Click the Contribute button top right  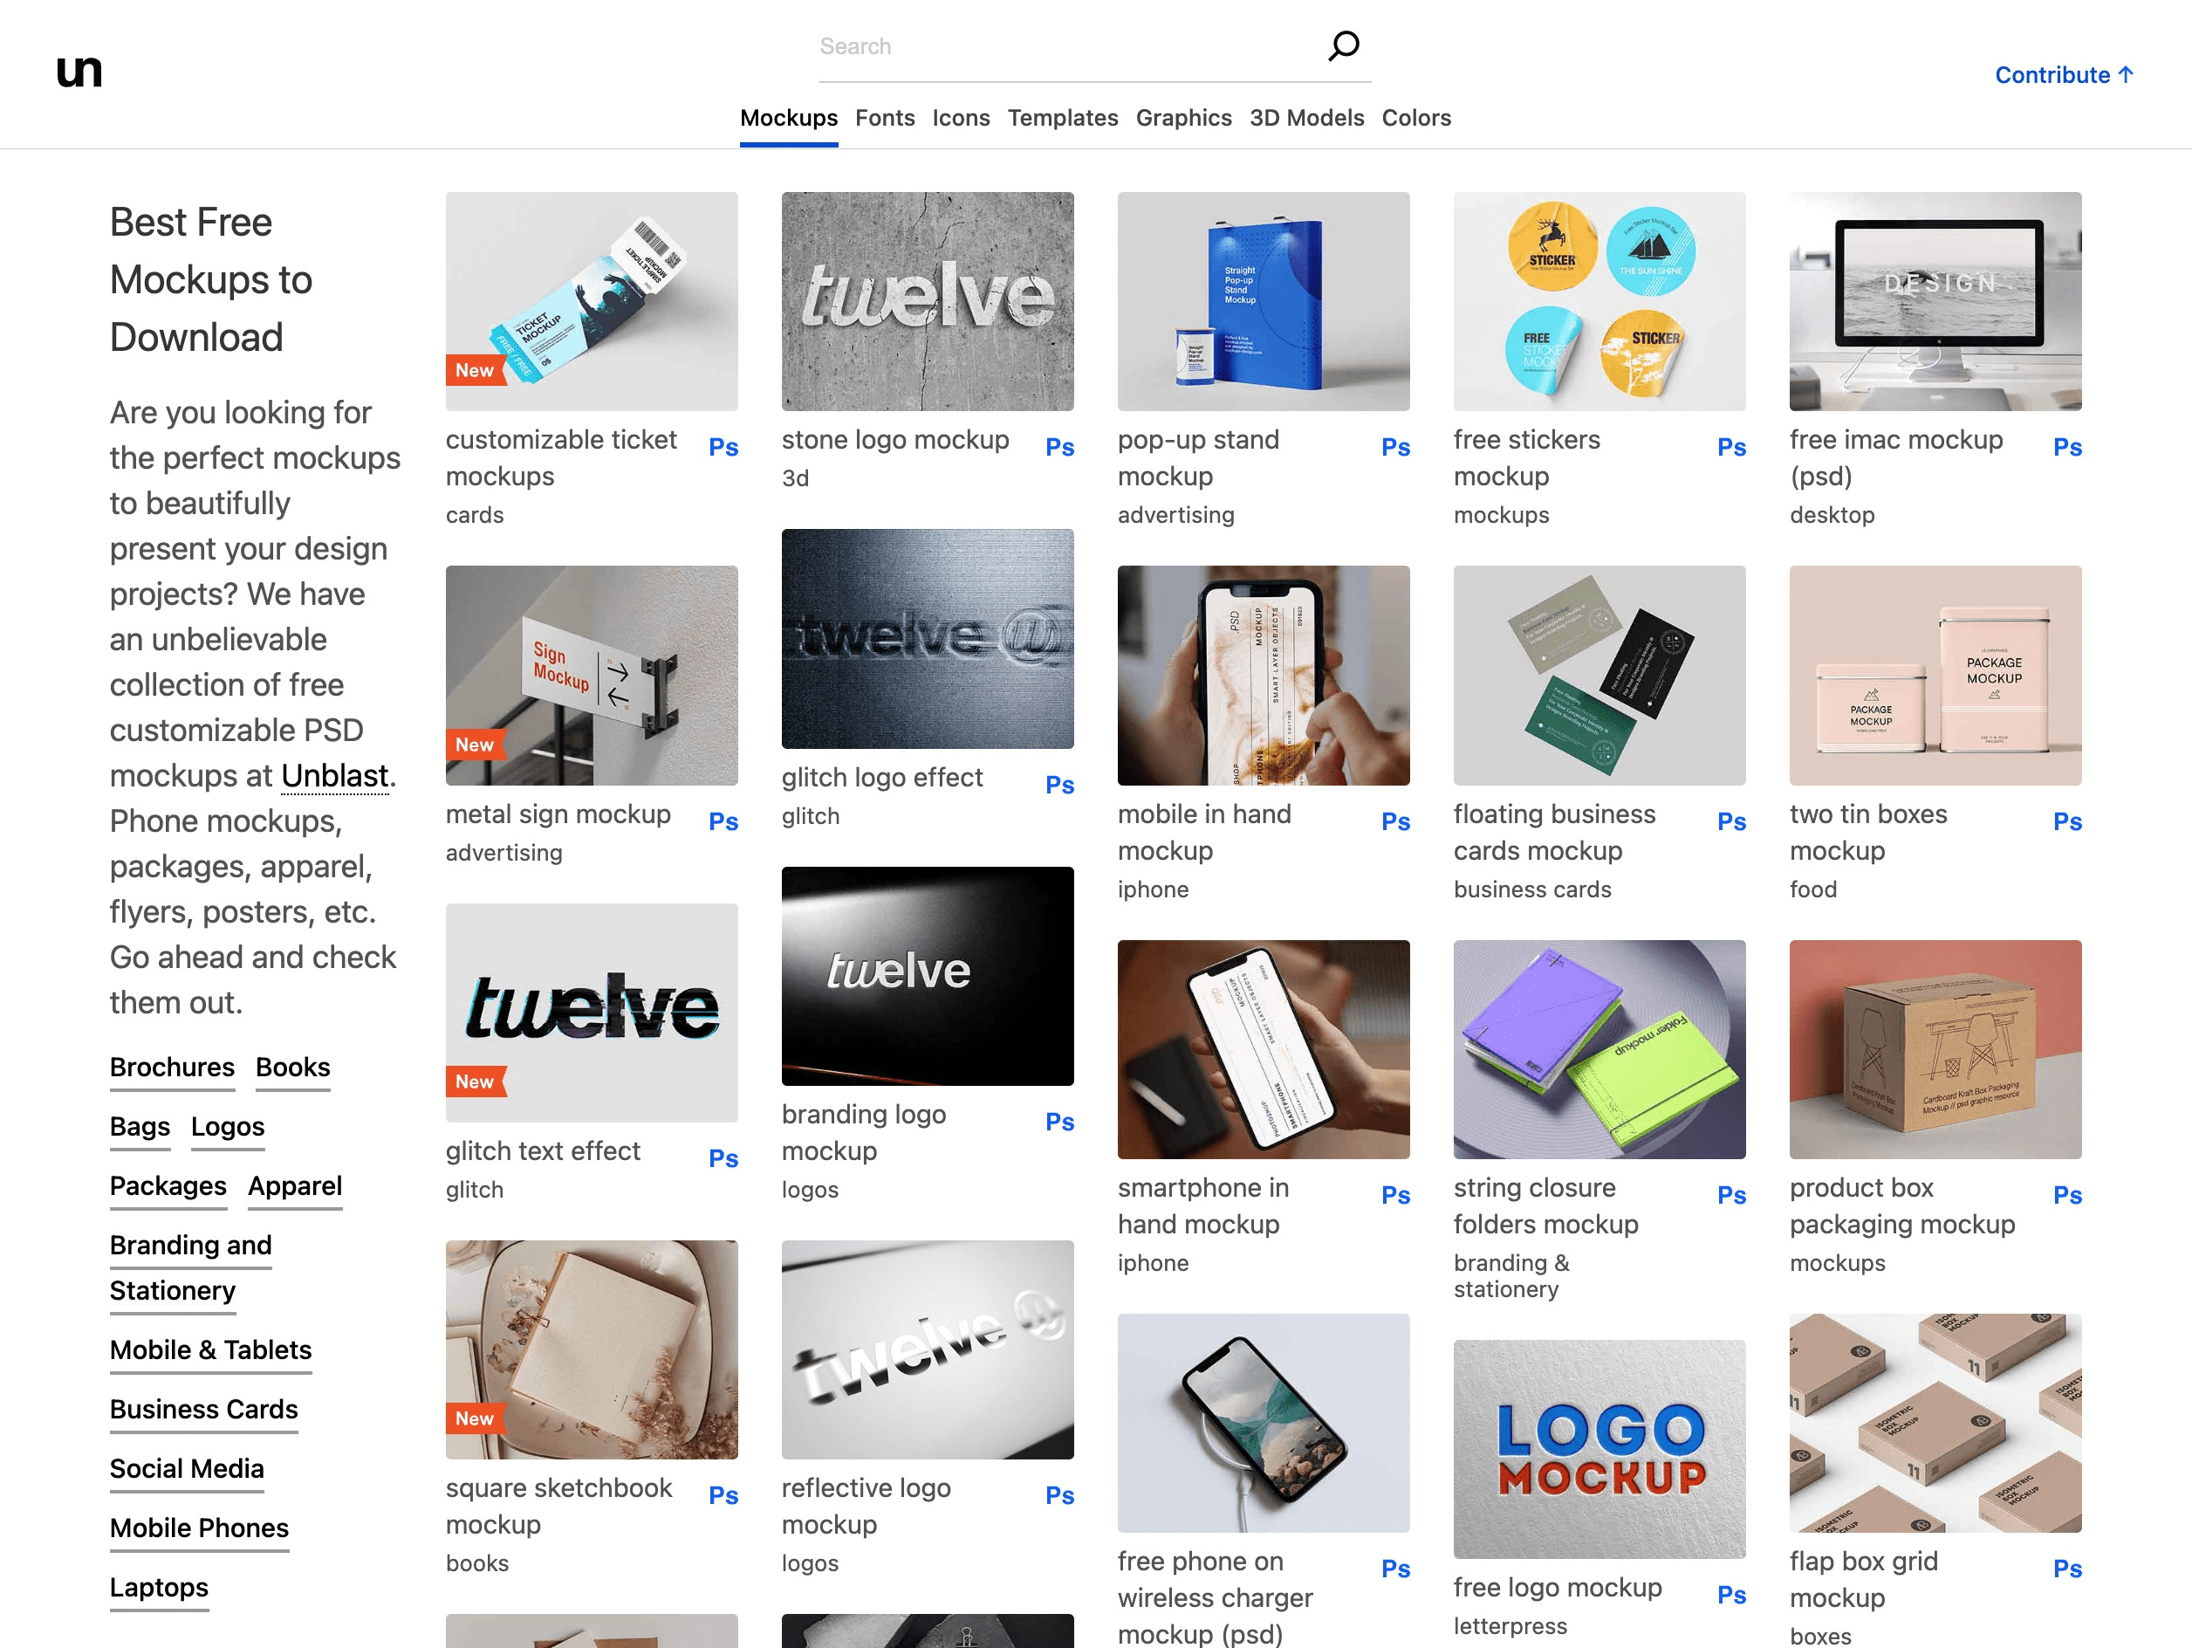pos(2062,71)
